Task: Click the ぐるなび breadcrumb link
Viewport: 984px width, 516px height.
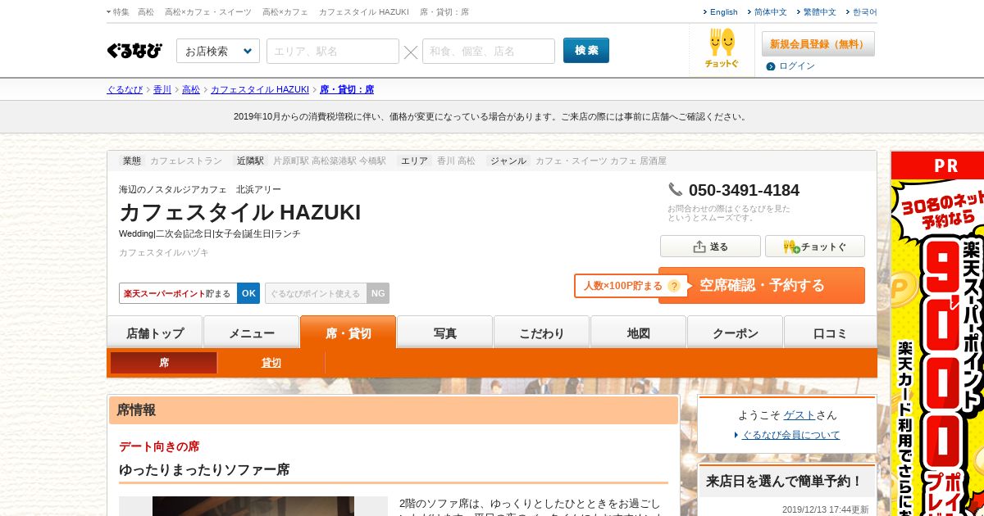Action: pos(125,89)
